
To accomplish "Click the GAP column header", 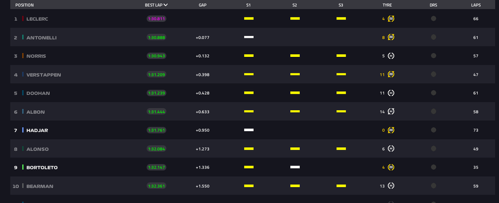I will tap(202, 5).
